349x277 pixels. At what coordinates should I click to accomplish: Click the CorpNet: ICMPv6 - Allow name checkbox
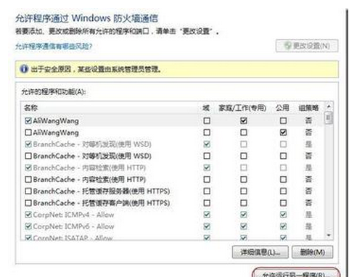(x=28, y=226)
